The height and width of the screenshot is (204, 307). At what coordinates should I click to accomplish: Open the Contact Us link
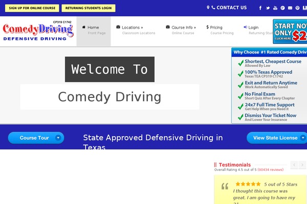(232, 8)
